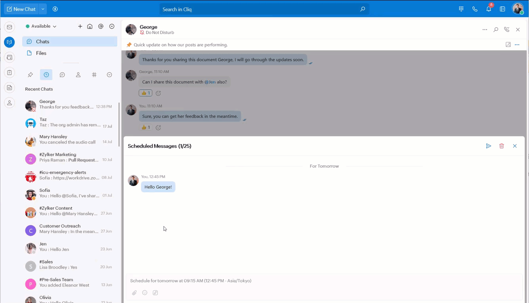Open the phone dialer icon in top bar
529x303 pixels.
475,9
